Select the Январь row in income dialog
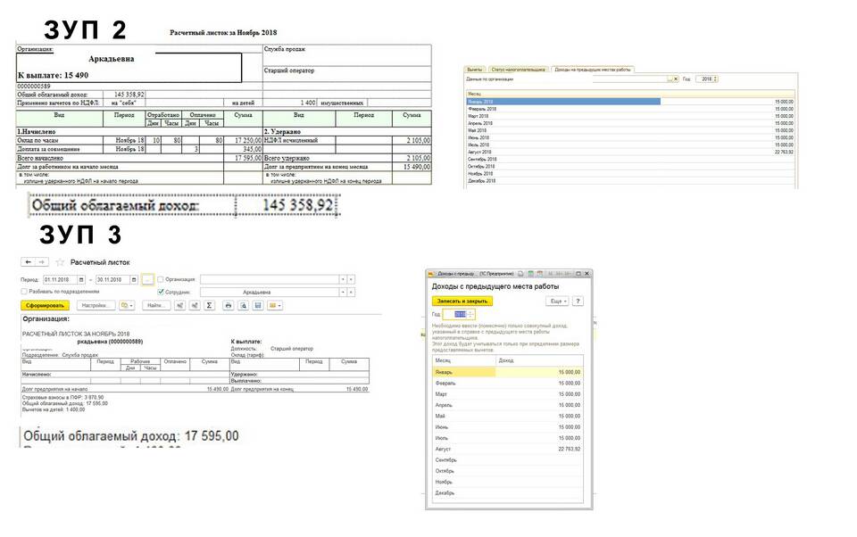Screen dimensions: 857x537 [507, 372]
